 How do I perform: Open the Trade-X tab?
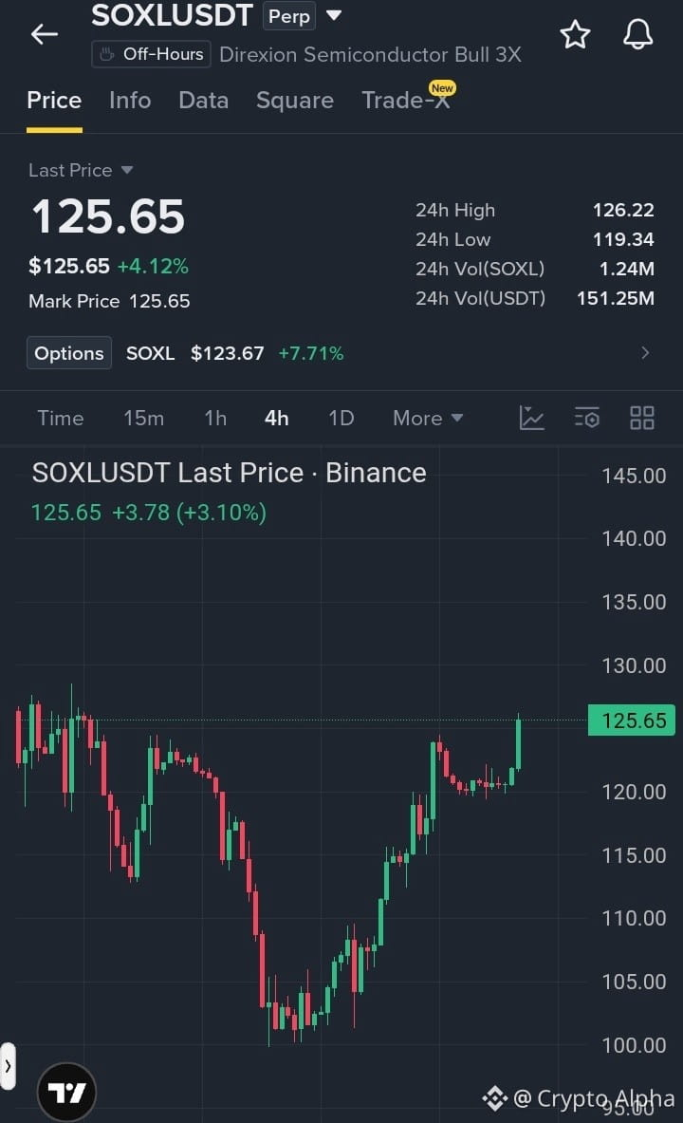coord(407,100)
